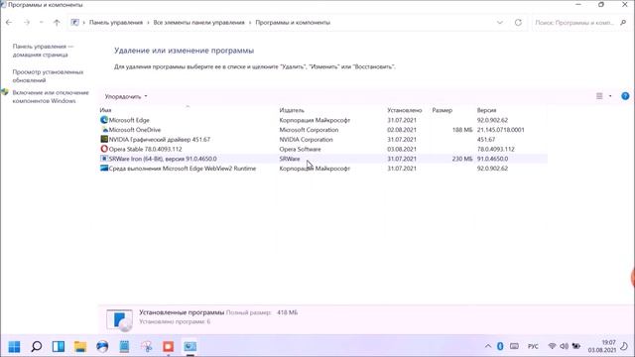Open the volume tray icon
The width and height of the screenshot is (635, 357).
564,346
